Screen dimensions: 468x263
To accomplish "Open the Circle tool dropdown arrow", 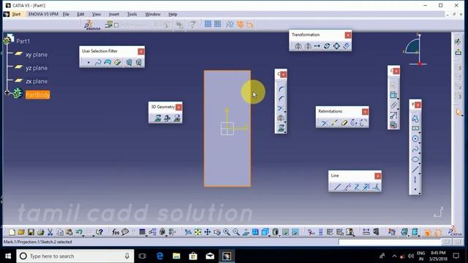I will pos(420,142).
